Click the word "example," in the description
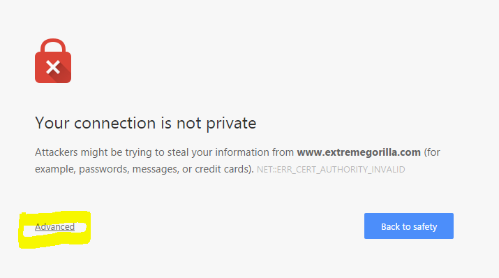Viewport: 499px width, 278px height. click(55, 169)
